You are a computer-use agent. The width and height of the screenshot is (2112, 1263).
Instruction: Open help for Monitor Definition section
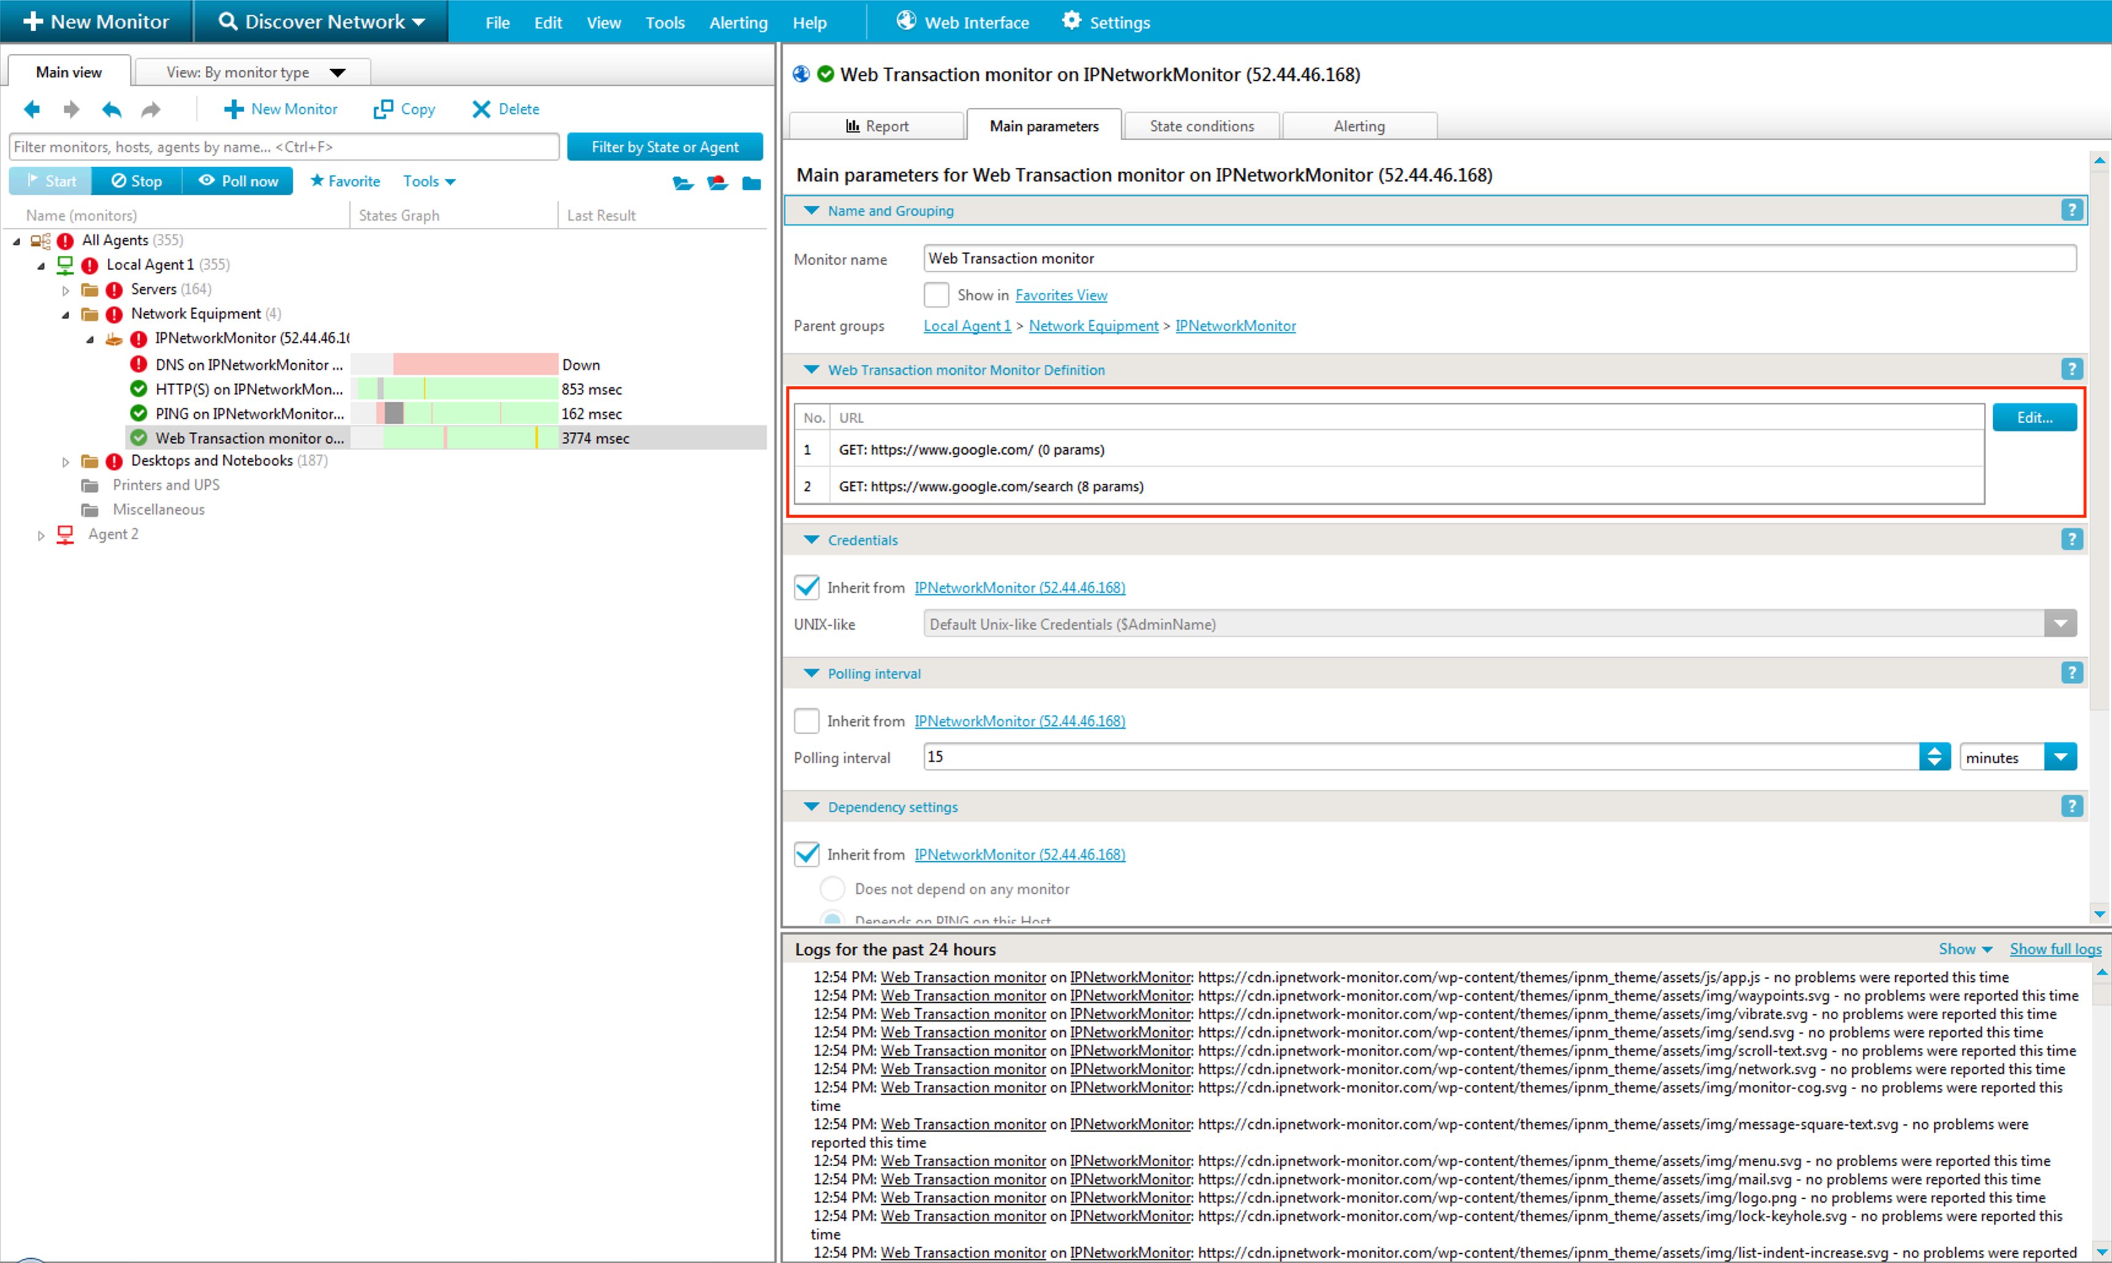tap(2072, 369)
